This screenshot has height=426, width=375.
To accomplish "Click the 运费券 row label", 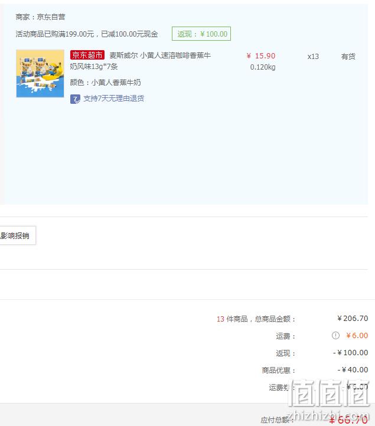I will pos(282,387).
